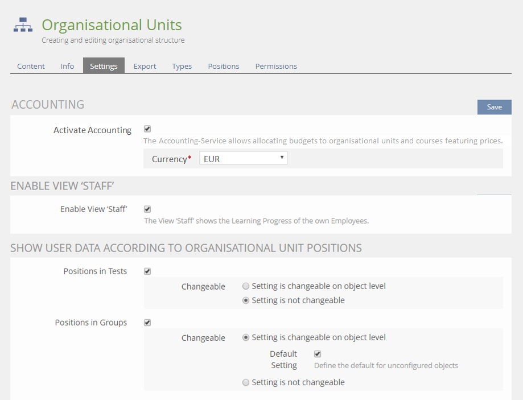Viewport: 523px width, 400px height.
Task: Select the Settings tab
Action: [x=104, y=66]
